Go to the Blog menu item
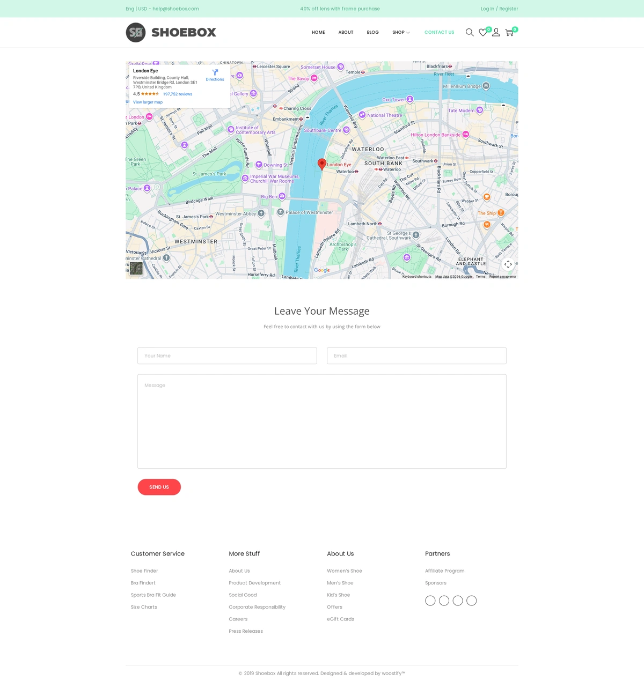Viewport: 644px width, 681px height. 372,33
